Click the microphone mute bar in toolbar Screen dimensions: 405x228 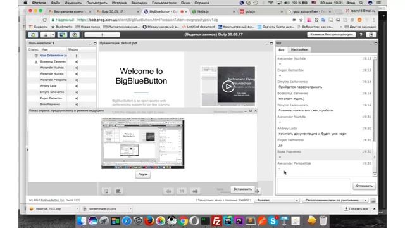102,35
